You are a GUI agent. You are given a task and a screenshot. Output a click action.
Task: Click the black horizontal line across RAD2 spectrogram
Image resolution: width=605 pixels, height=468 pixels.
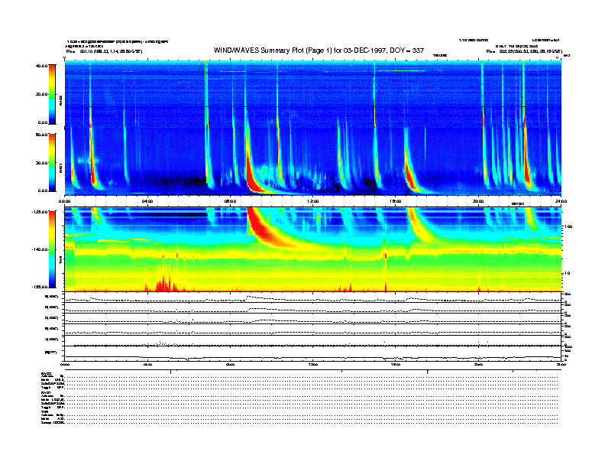coord(313,106)
